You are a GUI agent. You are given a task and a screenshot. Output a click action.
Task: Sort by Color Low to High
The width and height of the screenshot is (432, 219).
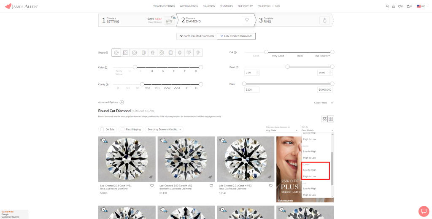(x=310, y=151)
